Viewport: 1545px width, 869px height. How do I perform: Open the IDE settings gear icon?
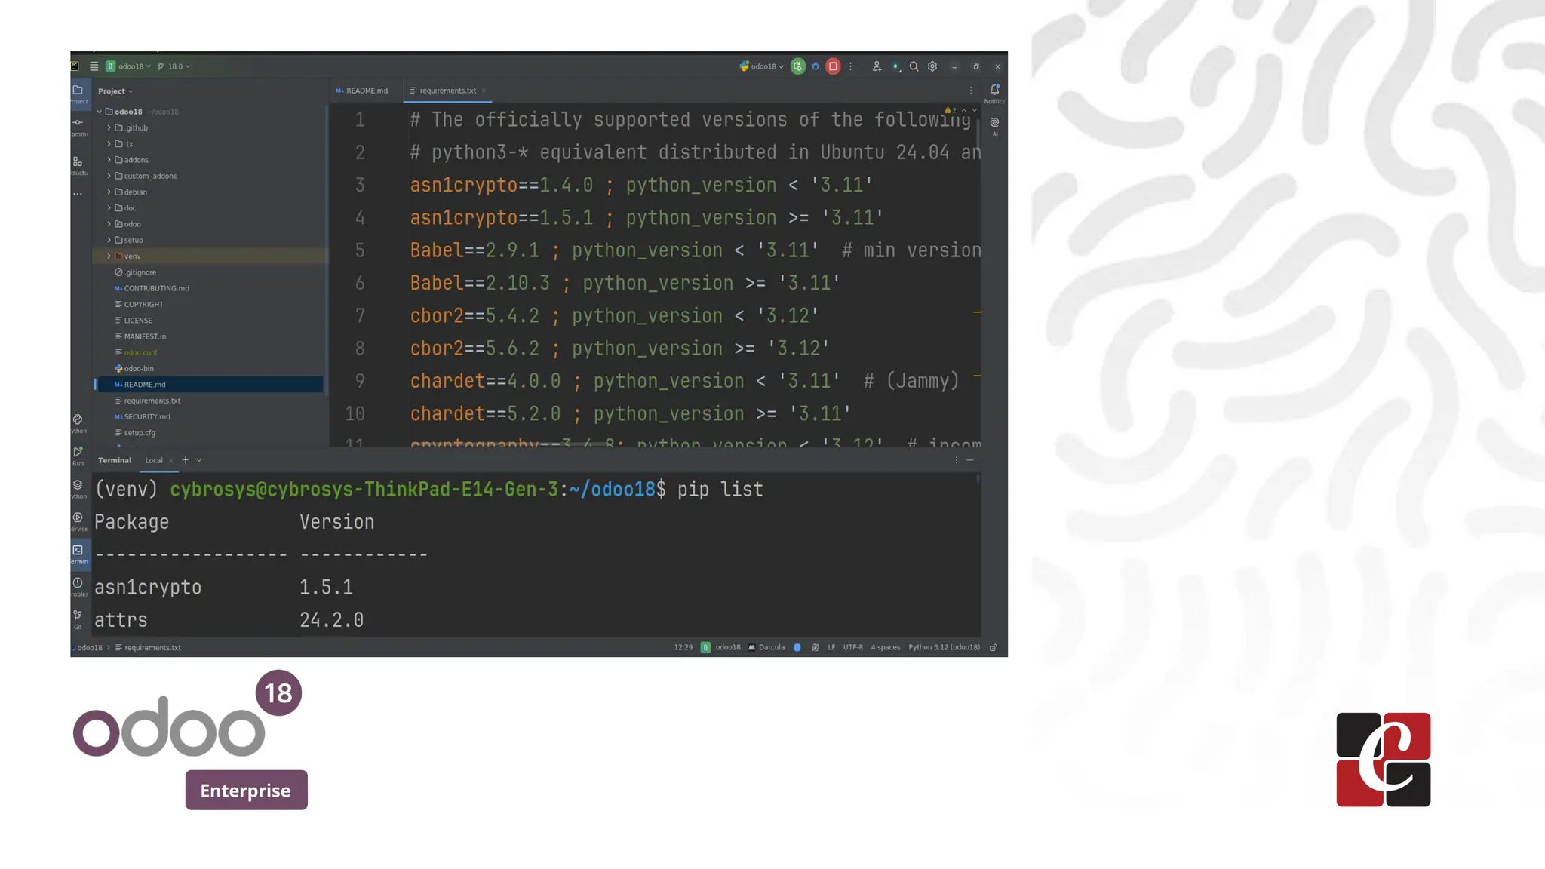click(x=932, y=66)
